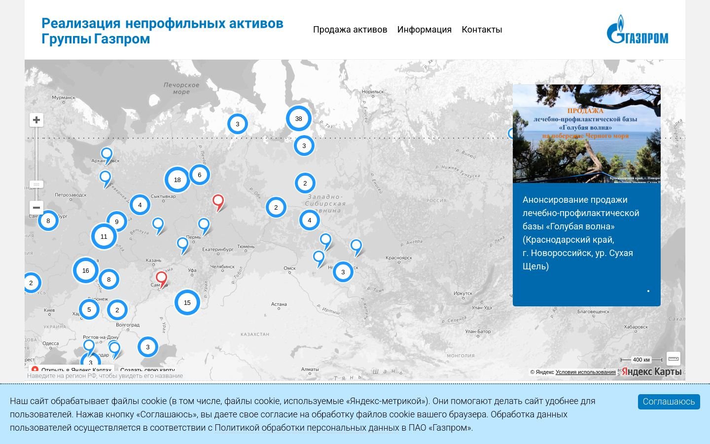Select blue placemark at Arkhangelsk

tap(106, 155)
